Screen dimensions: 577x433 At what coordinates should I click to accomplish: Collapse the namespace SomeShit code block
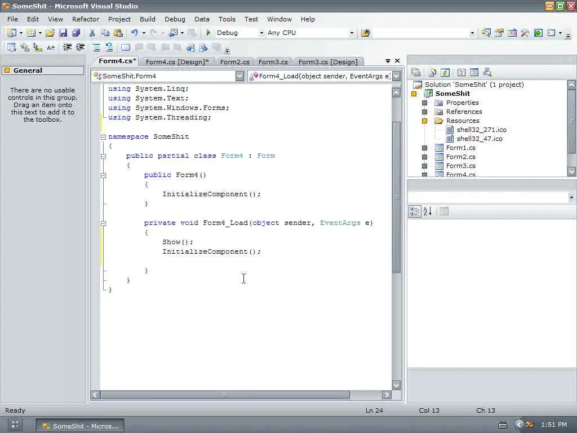(104, 137)
